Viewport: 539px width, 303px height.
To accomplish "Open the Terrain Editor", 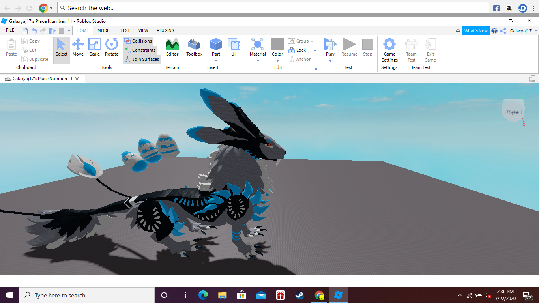I will [172, 48].
